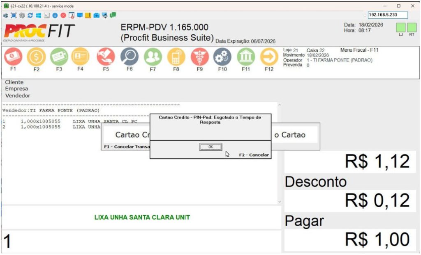Click the F8 mobile phone icon

point(176,57)
